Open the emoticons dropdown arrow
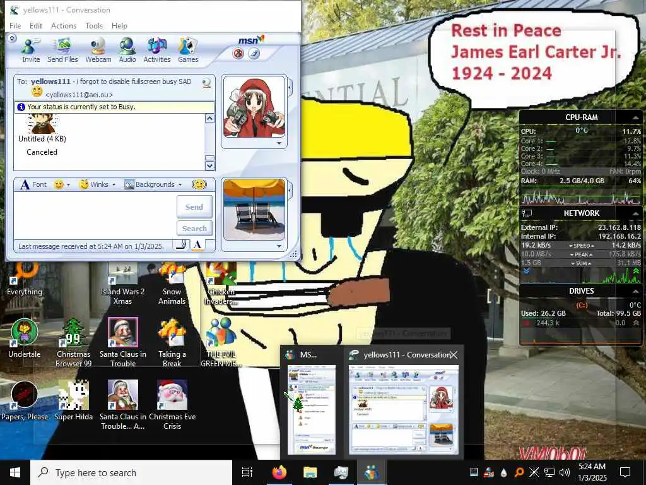Viewport: 646px width, 485px height. click(68, 185)
